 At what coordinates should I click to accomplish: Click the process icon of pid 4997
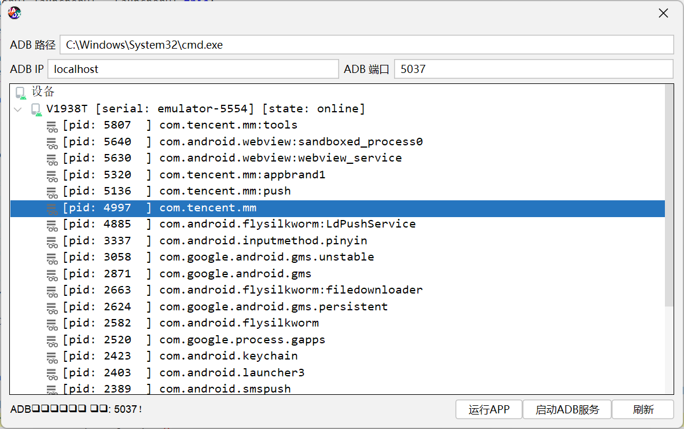52,208
